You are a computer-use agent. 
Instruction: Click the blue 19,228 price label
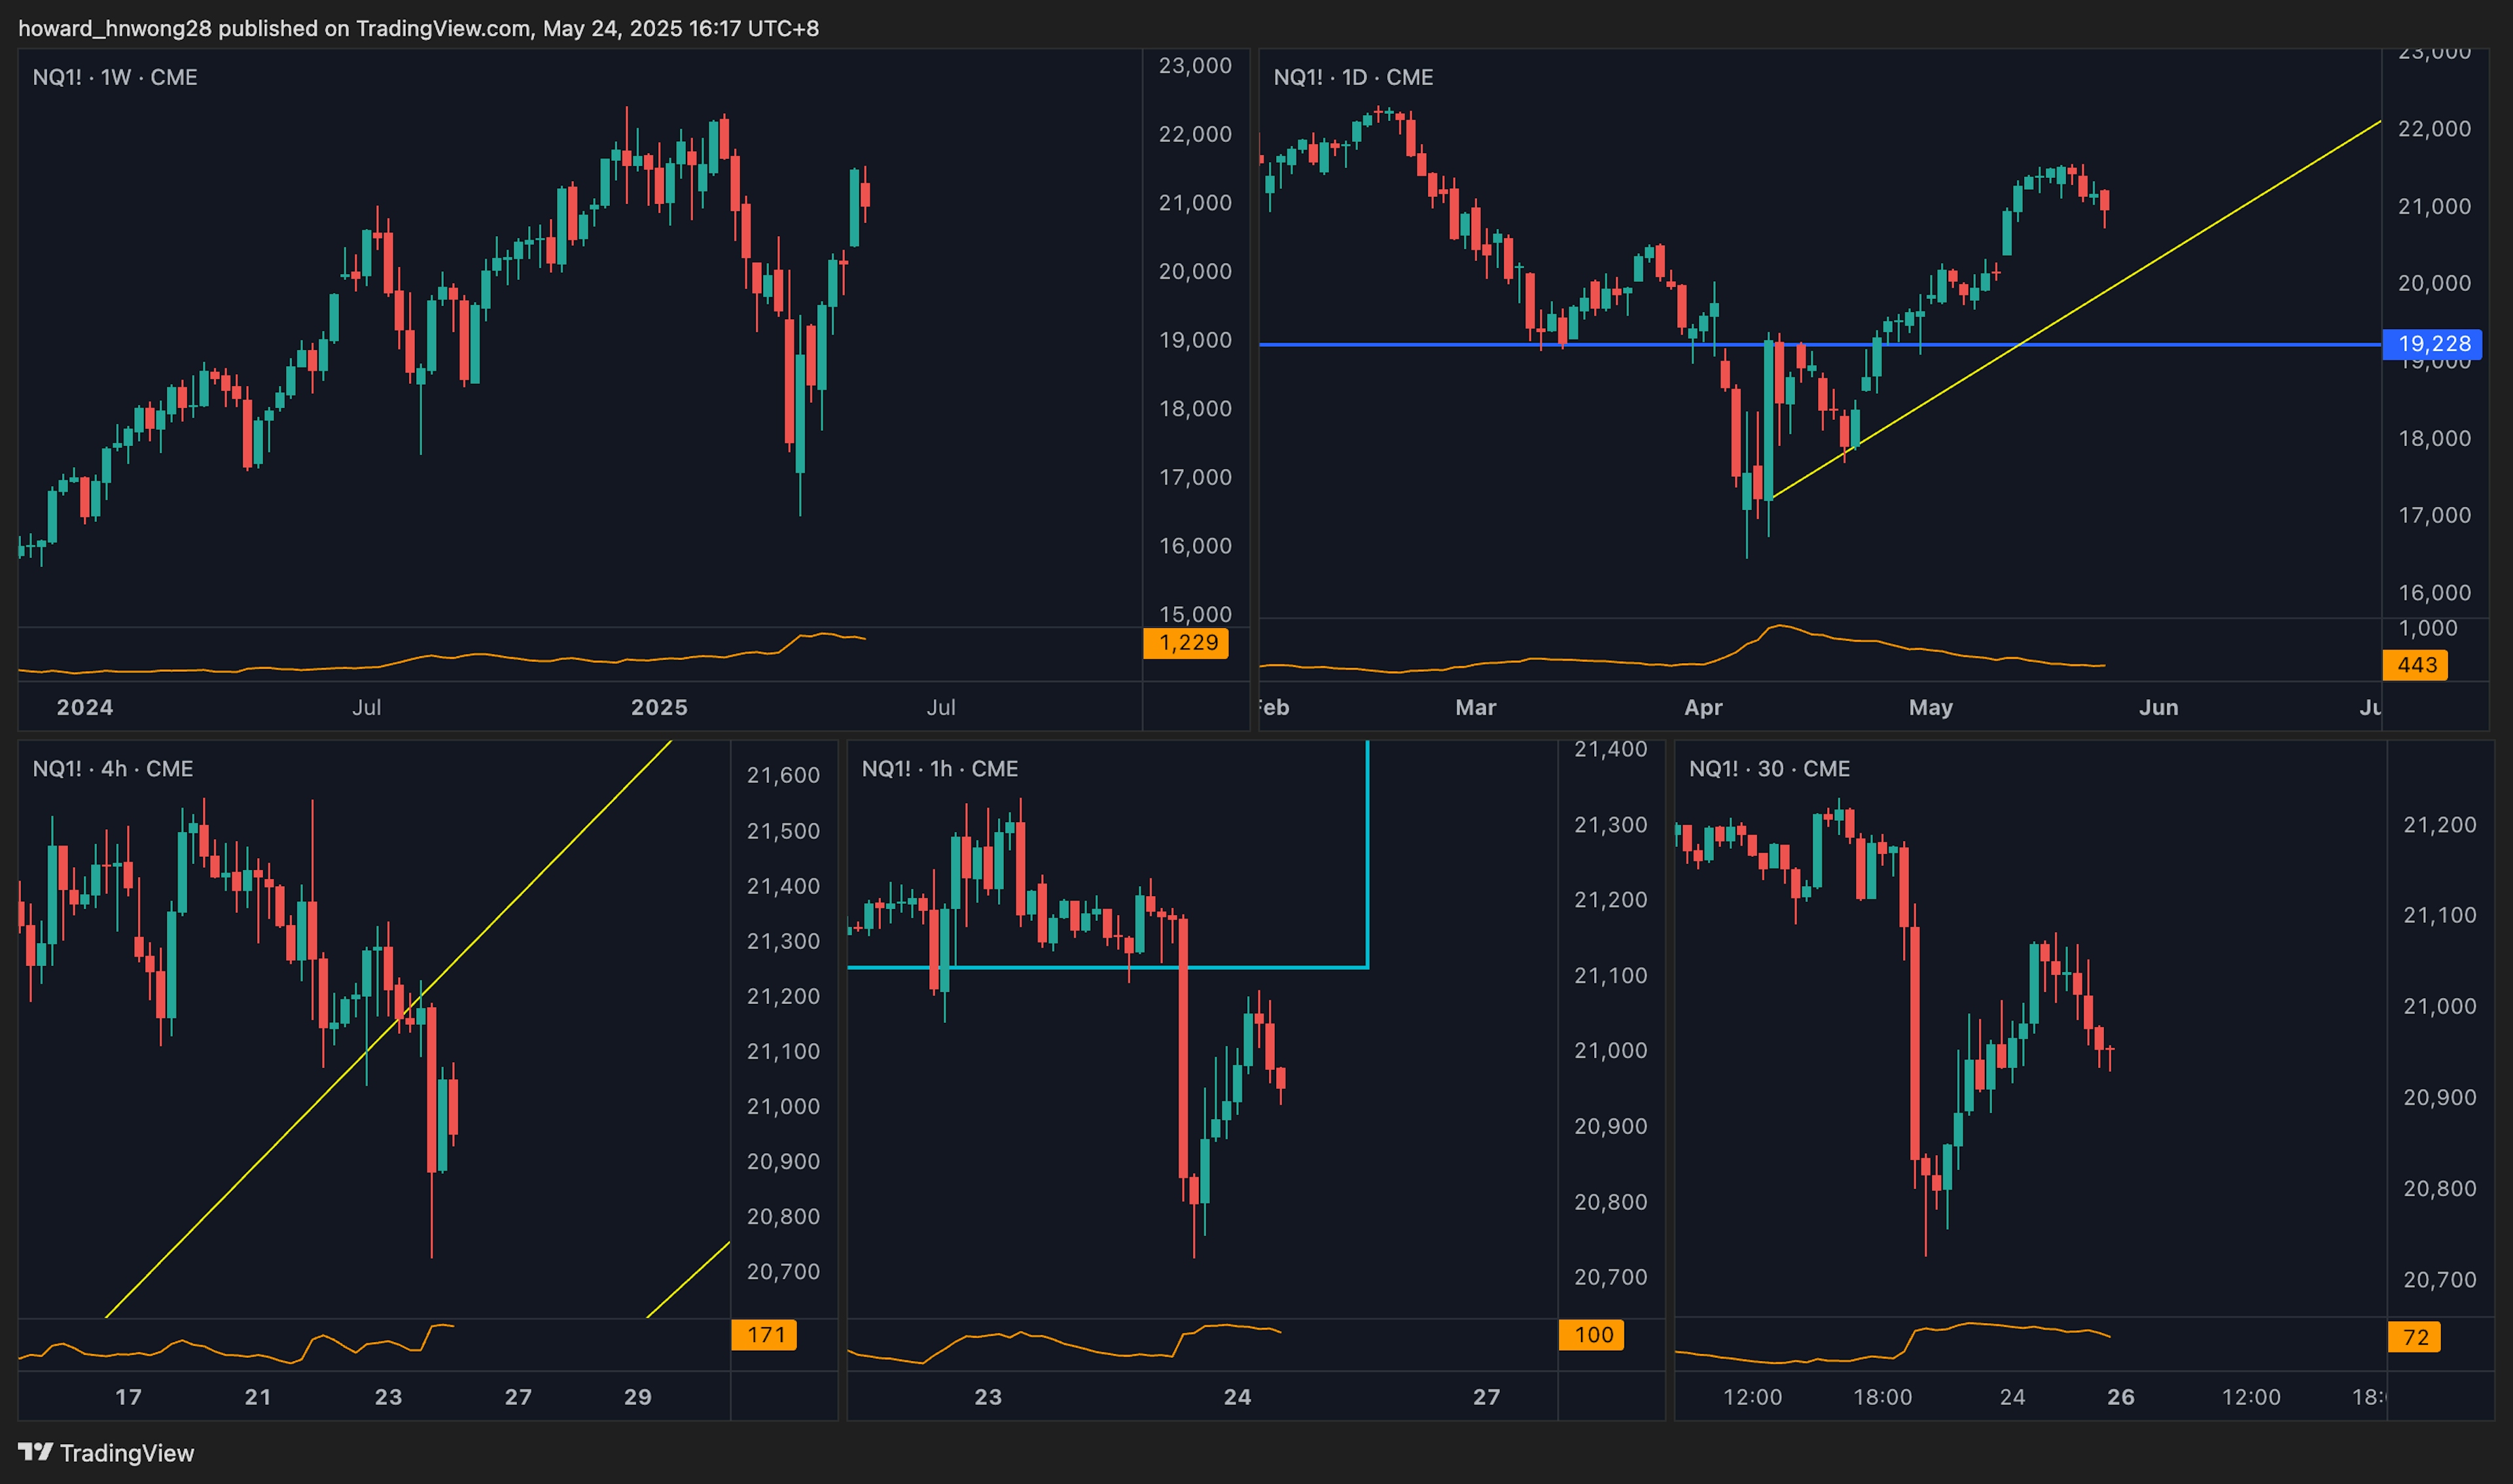pos(2433,344)
